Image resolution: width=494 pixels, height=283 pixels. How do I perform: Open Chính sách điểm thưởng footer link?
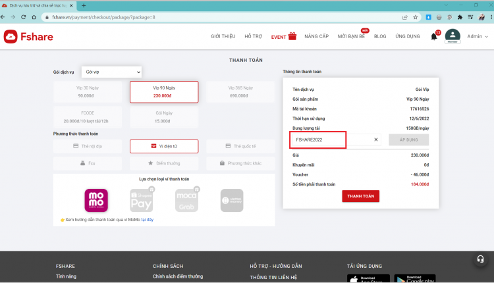click(178, 276)
